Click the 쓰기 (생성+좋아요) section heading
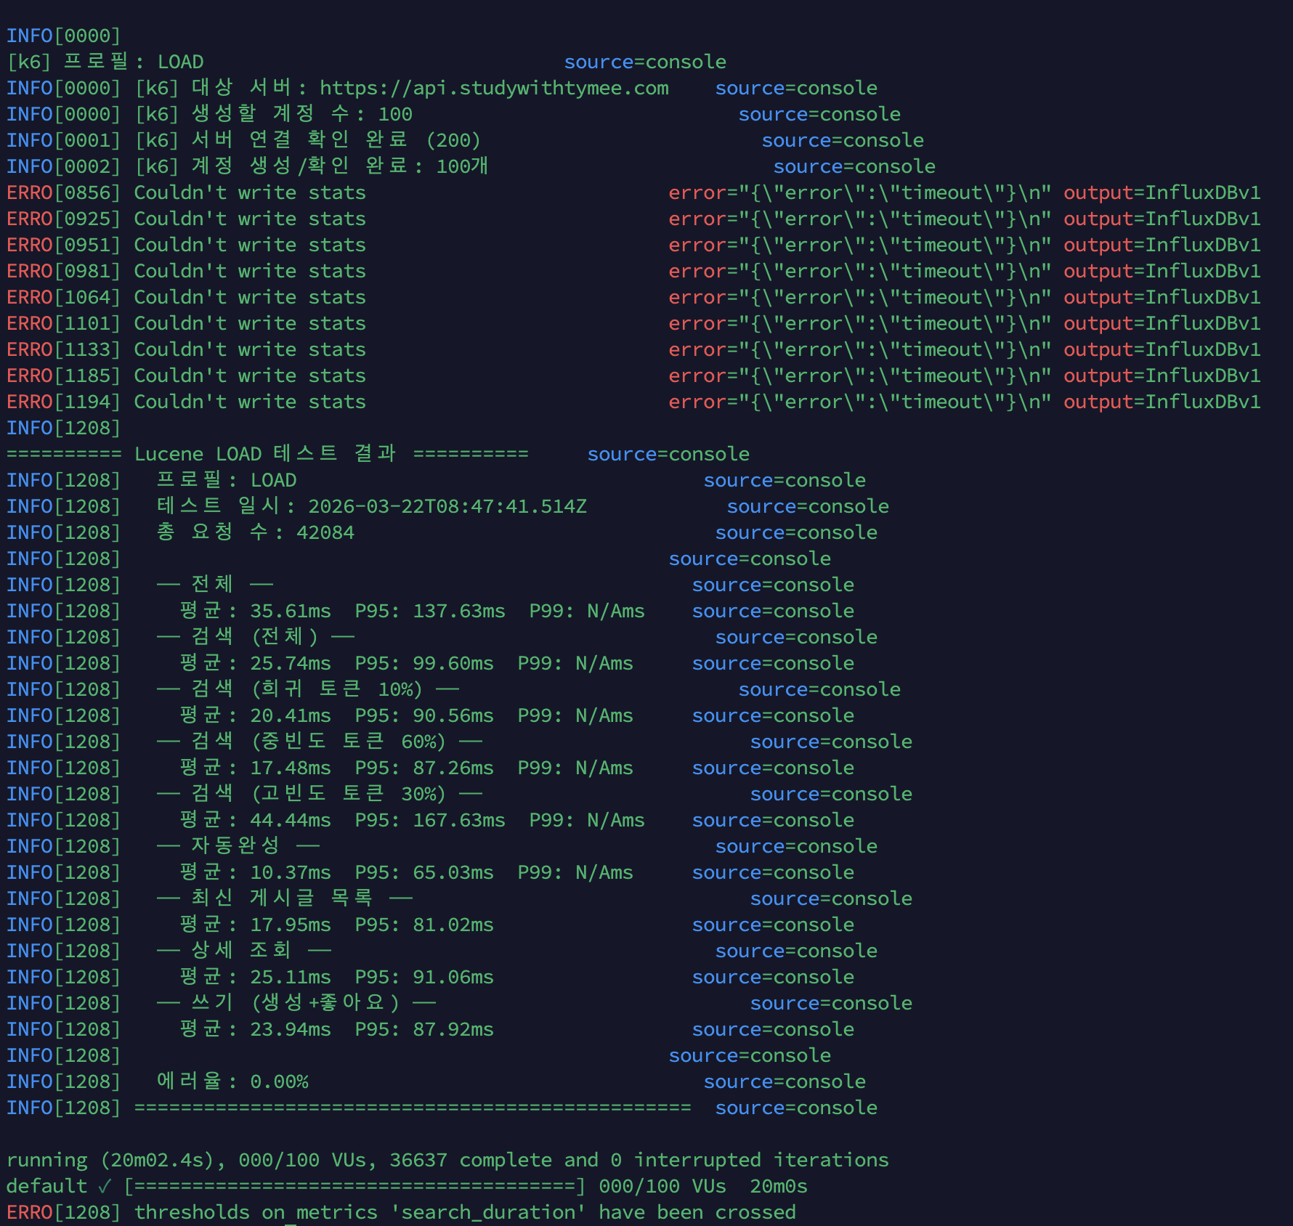The width and height of the screenshot is (1293, 1226). [x=295, y=1003]
